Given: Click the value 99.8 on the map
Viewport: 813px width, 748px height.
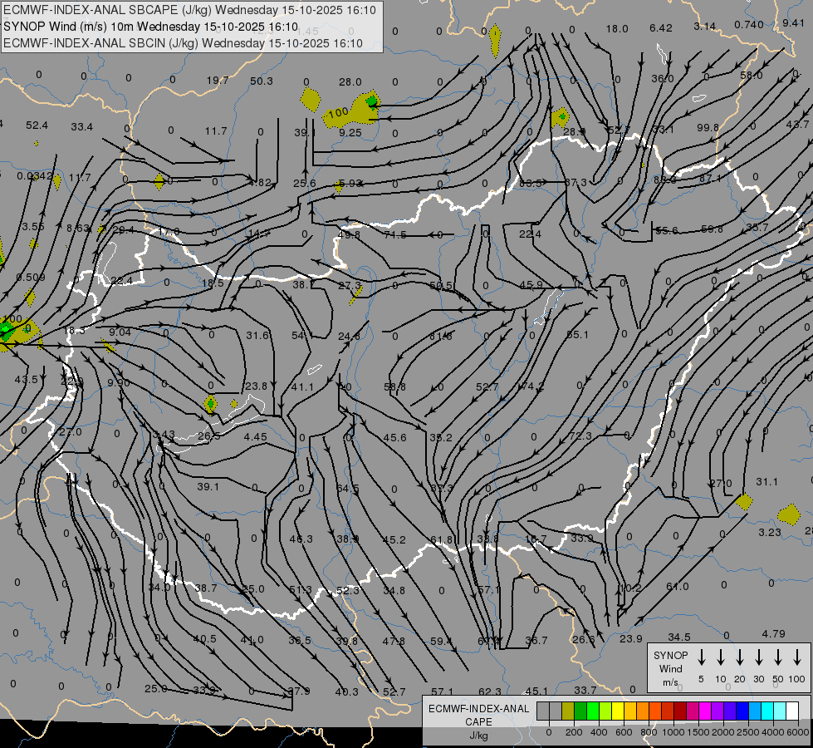Looking at the screenshot, I should point(708,127).
